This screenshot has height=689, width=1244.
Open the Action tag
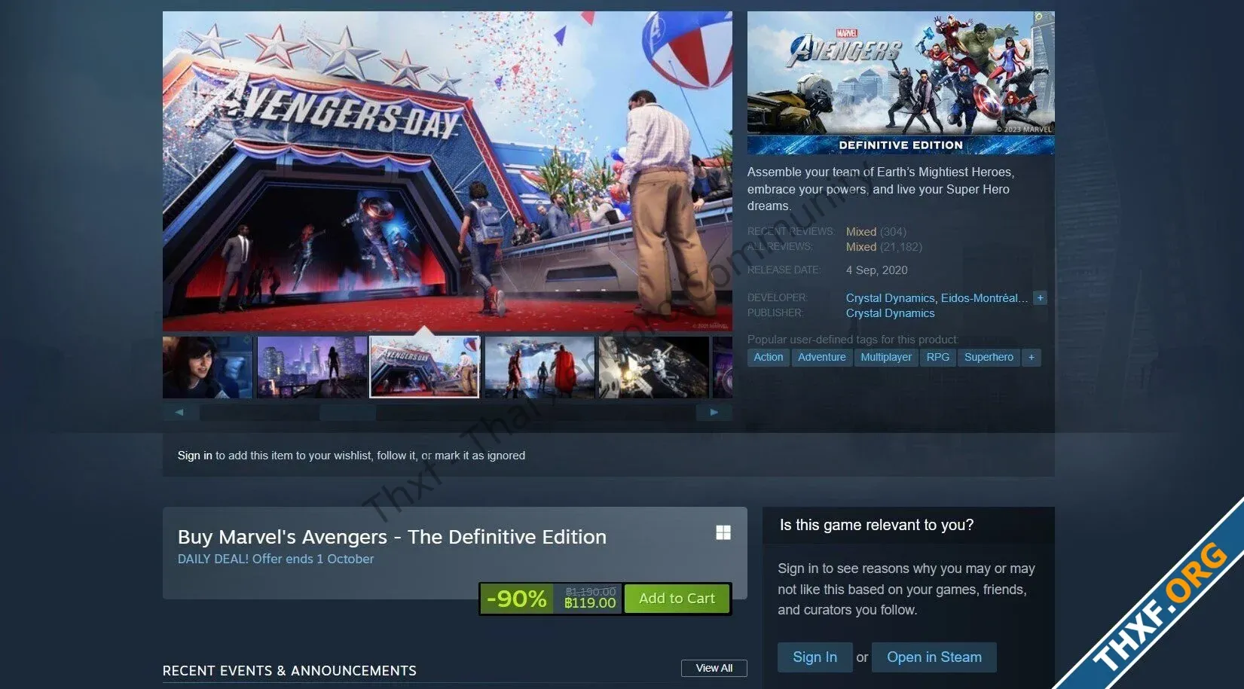tap(769, 357)
